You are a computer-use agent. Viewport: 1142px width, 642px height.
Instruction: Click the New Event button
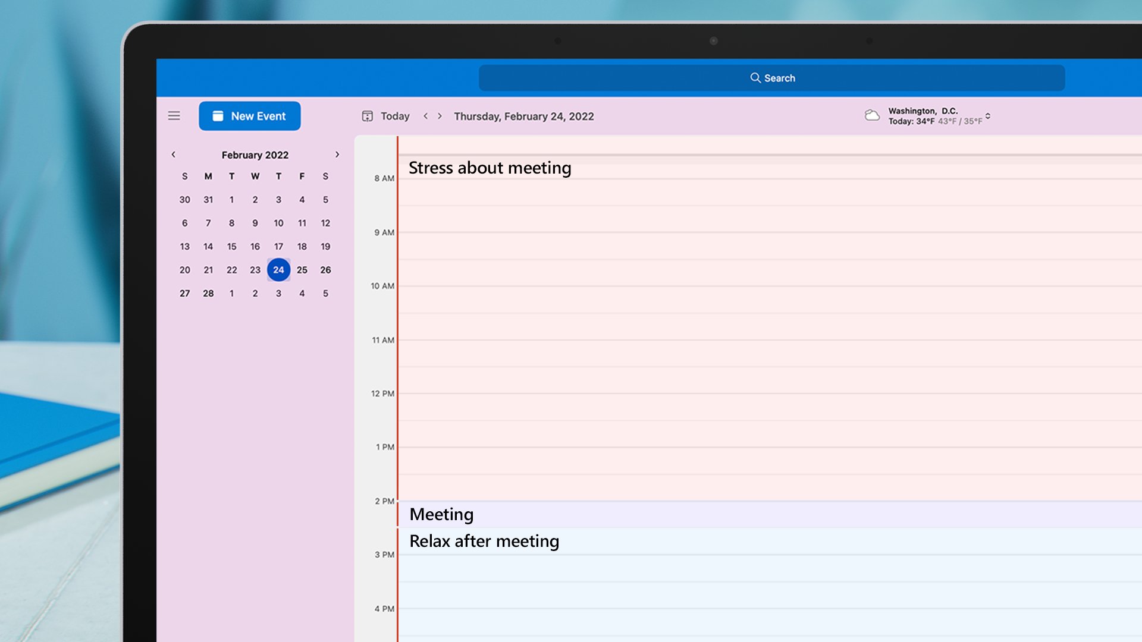click(x=250, y=116)
